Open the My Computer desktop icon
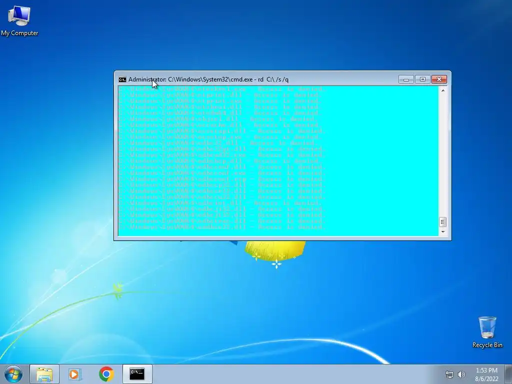The width and height of the screenshot is (512, 384). pyautogui.click(x=19, y=21)
